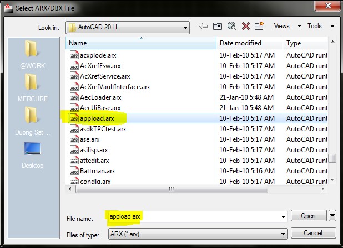Click the red Delete X icon
Viewport: 343px width, 248px height.
pos(246,27)
